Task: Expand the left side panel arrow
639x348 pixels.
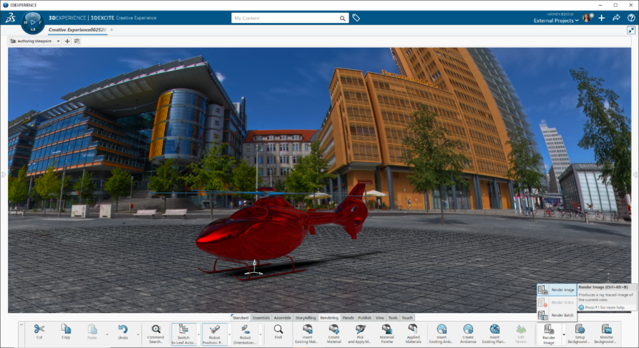Action: [x=3, y=174]
